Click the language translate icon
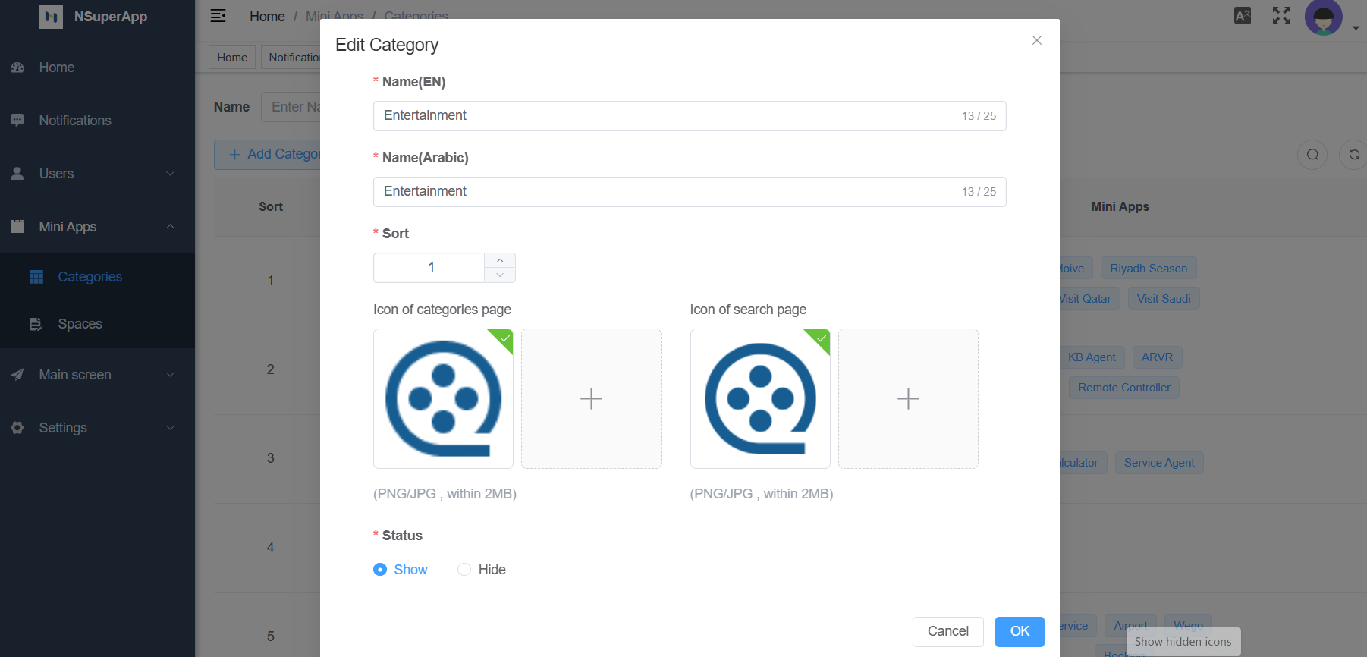This screenshot has width=1367, height=657. [1243, 16]
